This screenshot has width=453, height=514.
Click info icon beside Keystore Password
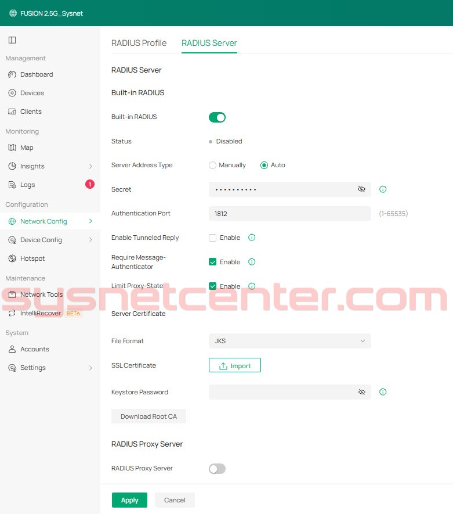point(383,391)
